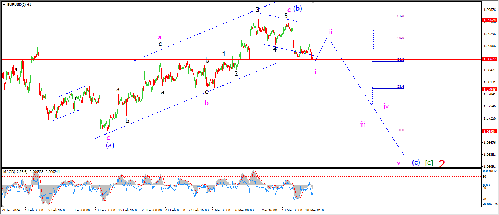499x215 pixels.
Task: Click the 0.0 Fibonacci base level label
Action: (401, 130)
